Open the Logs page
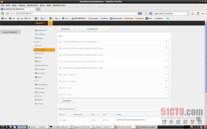The height and width of the screenshot is (129, 207). click(38, 61)
